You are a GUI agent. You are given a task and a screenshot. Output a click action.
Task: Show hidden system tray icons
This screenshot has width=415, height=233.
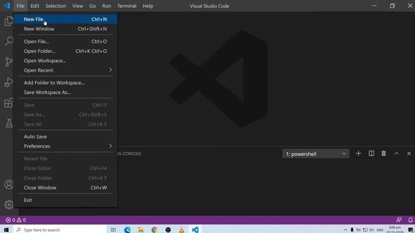tap(346, 230)
